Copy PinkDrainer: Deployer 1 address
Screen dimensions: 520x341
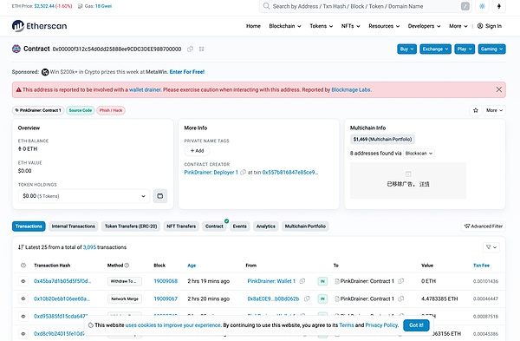coord(243,173)
